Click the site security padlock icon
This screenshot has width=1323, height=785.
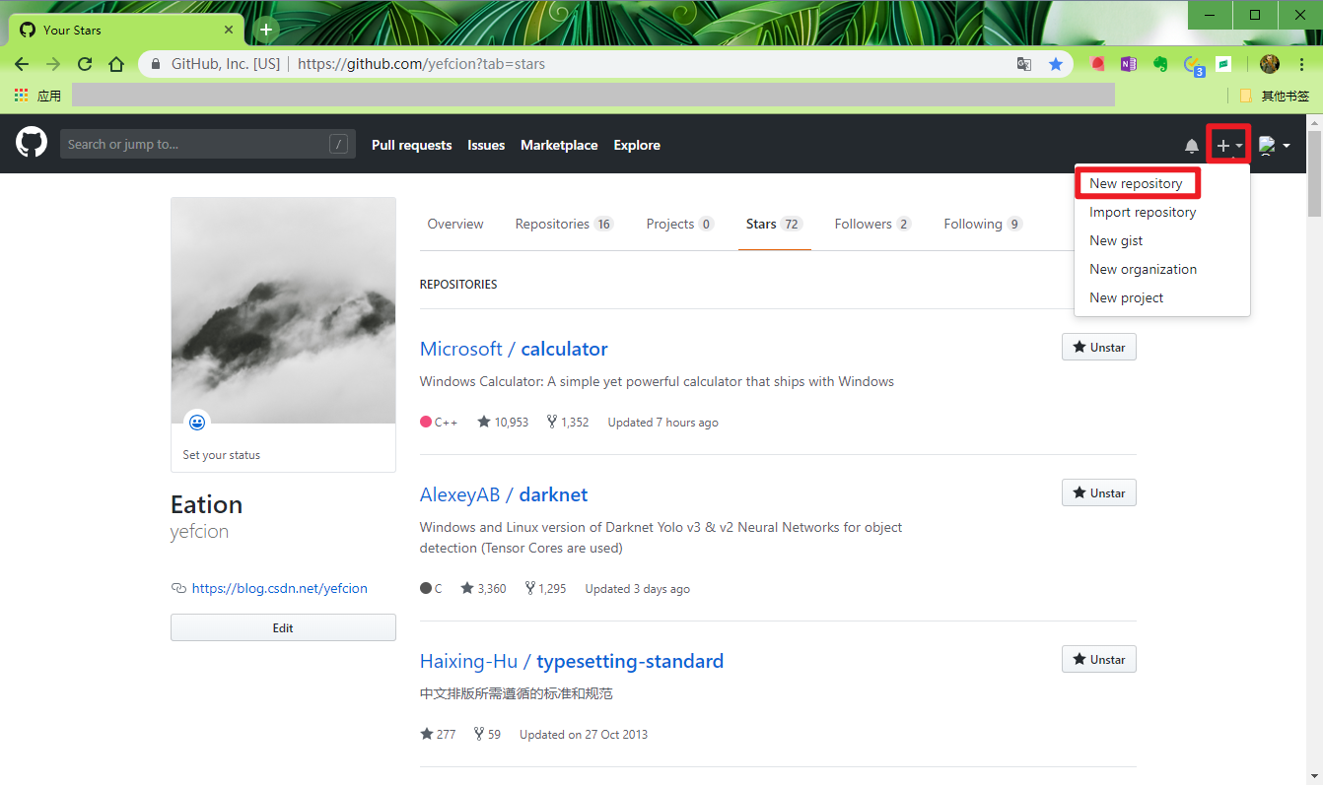(x=156, y=64)
